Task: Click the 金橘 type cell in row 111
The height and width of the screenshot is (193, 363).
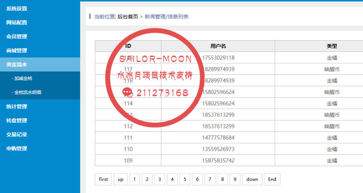Action: point(332,138)
